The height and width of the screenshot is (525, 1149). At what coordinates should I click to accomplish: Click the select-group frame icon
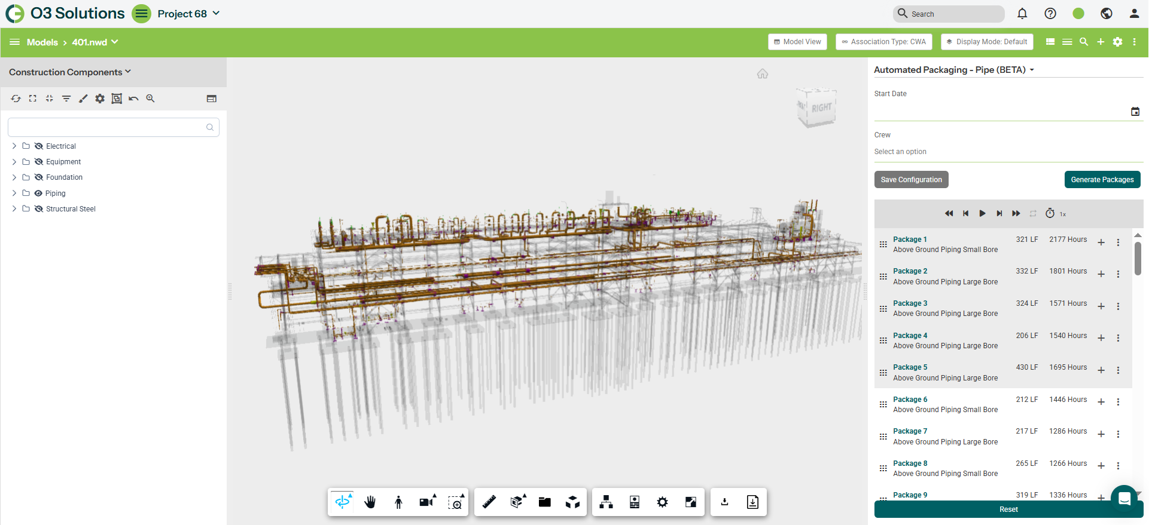117,99
